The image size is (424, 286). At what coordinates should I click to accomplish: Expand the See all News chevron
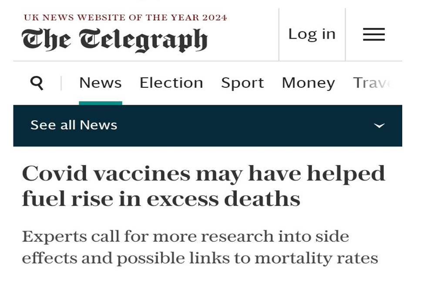[379, 126]
